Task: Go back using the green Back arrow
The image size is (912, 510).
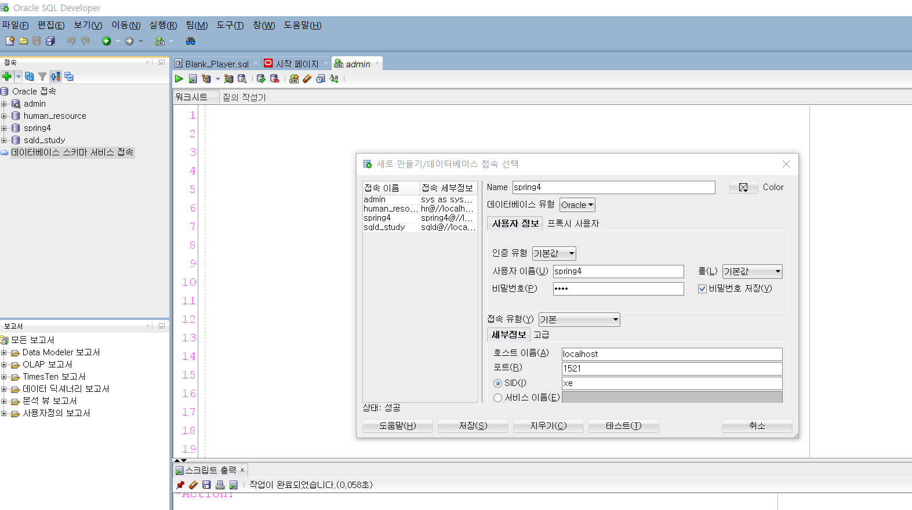Action: [106, 41]
